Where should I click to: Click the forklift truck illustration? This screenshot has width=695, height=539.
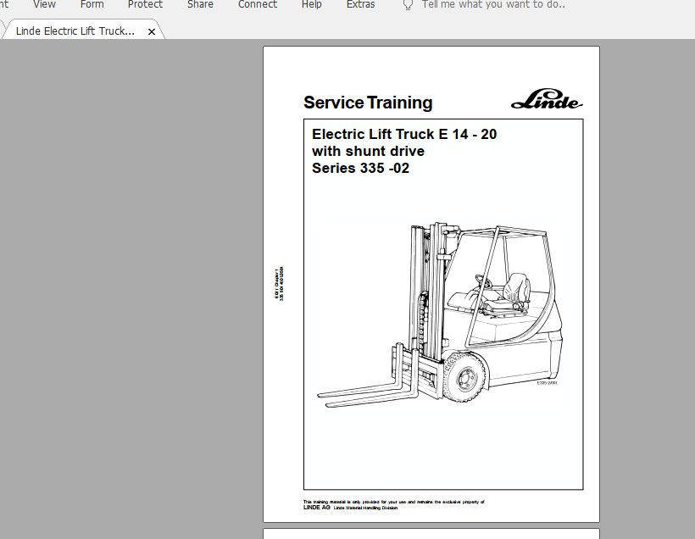440,314
